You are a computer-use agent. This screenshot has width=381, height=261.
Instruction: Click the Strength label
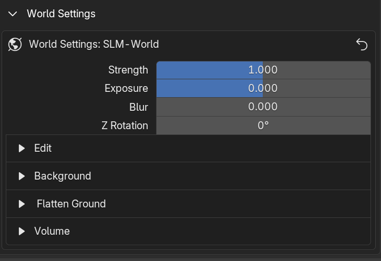tap(128, 70)
